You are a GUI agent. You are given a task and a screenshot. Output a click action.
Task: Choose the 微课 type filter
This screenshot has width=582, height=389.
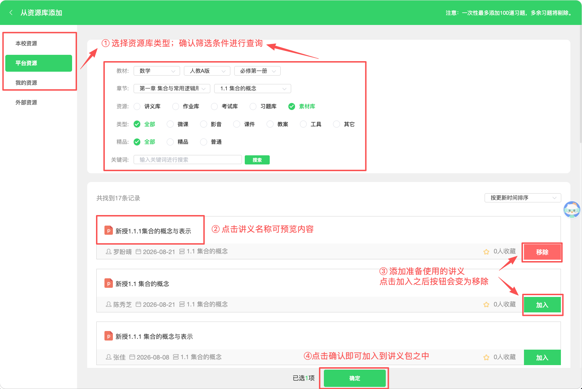[x=178, y=124]
